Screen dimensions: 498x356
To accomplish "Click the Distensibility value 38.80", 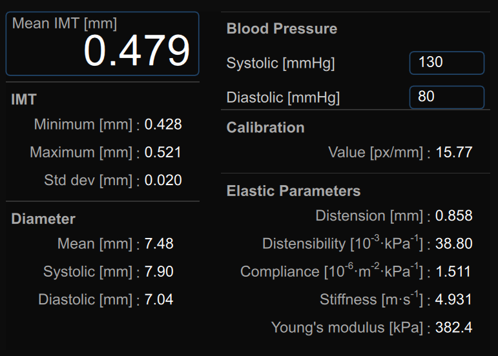I will point(453,244).
